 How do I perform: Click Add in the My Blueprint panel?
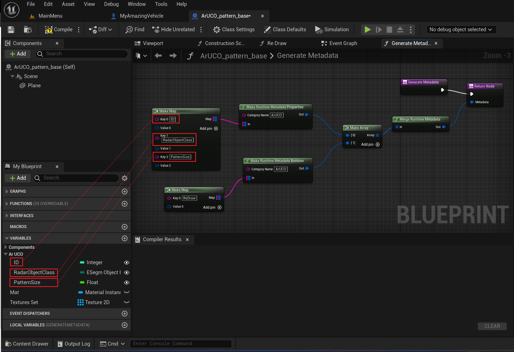tap(18, 178)
